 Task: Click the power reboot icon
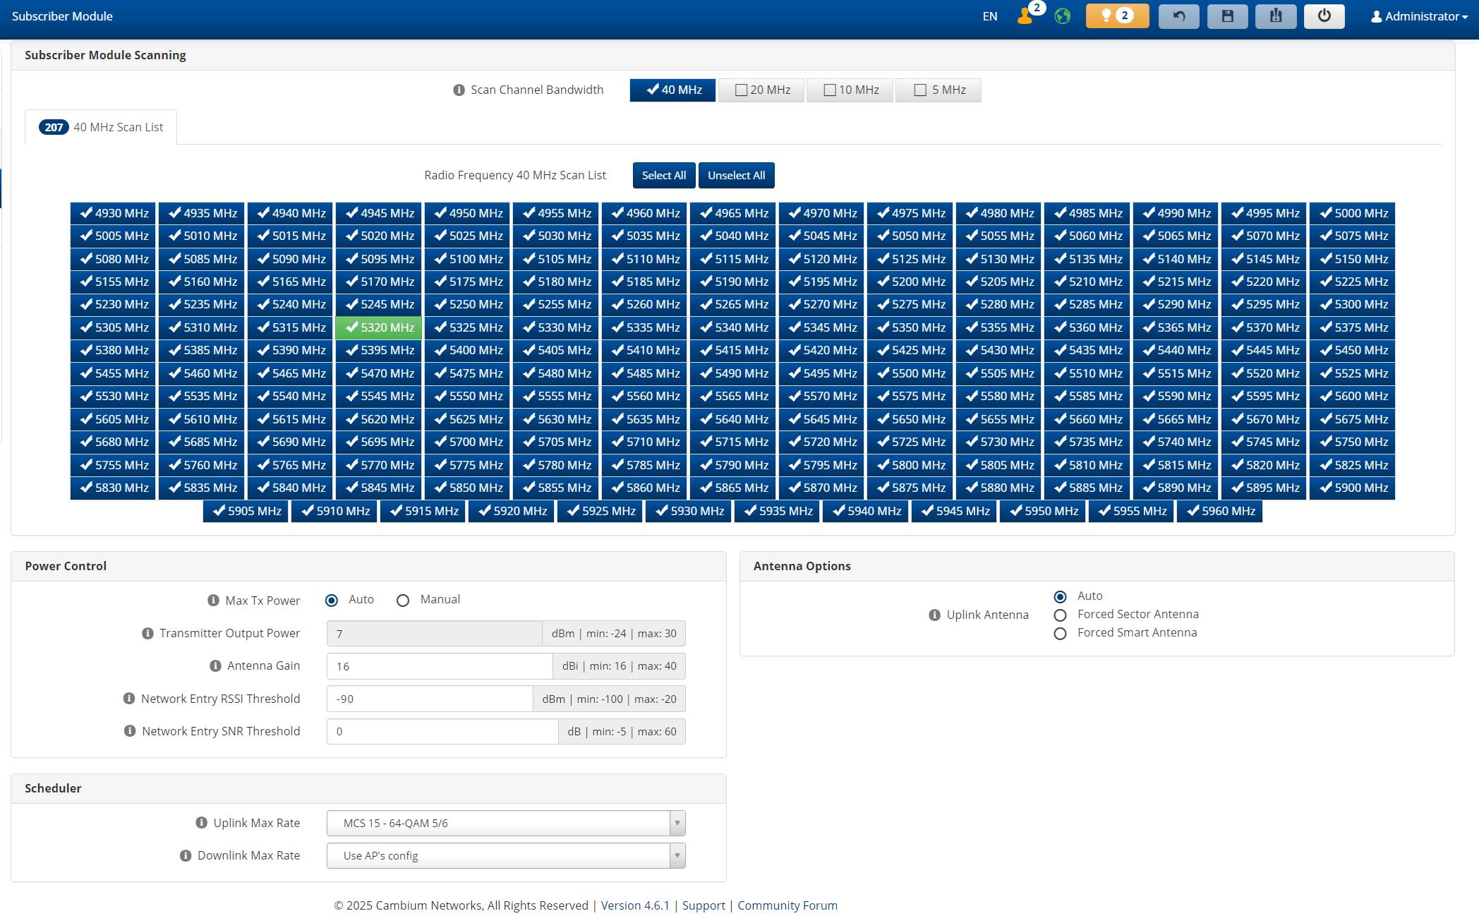point(1324,16)
